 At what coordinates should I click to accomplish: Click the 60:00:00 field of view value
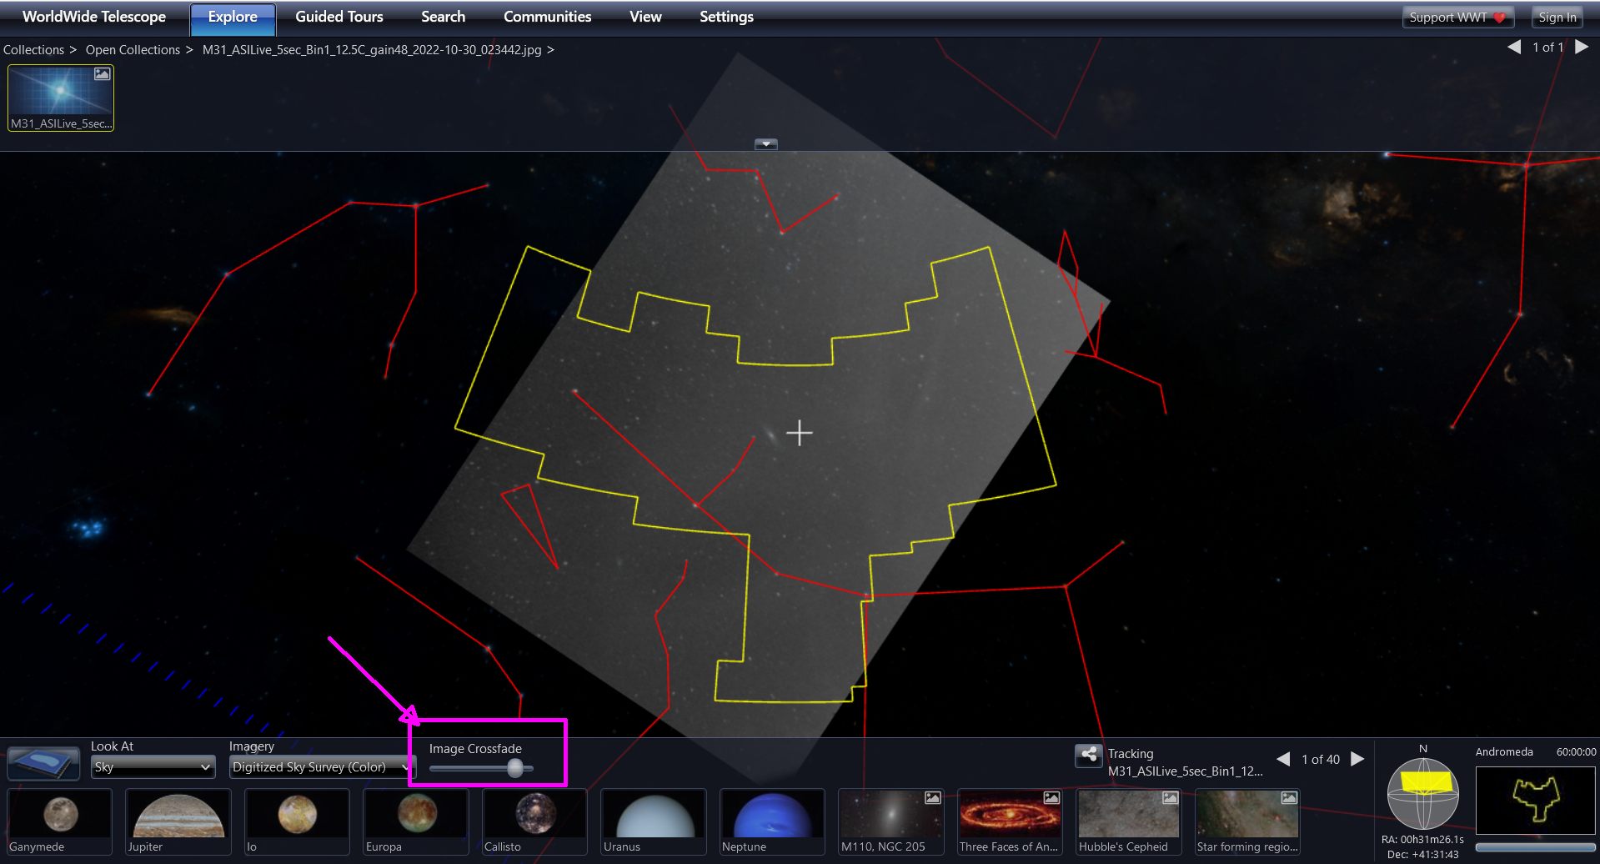coord(1576,752)
